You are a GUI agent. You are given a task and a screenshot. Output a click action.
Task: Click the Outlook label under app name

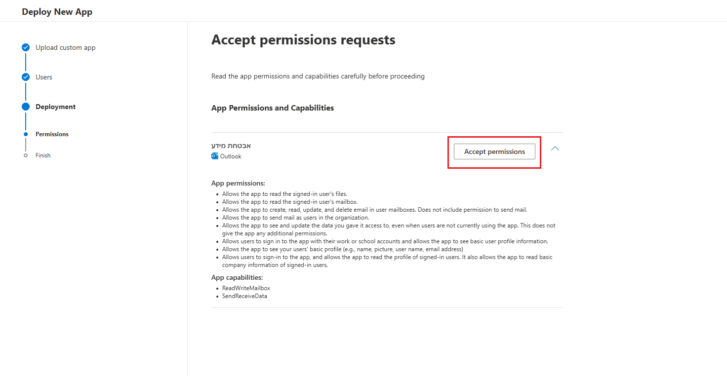[231, 156]
